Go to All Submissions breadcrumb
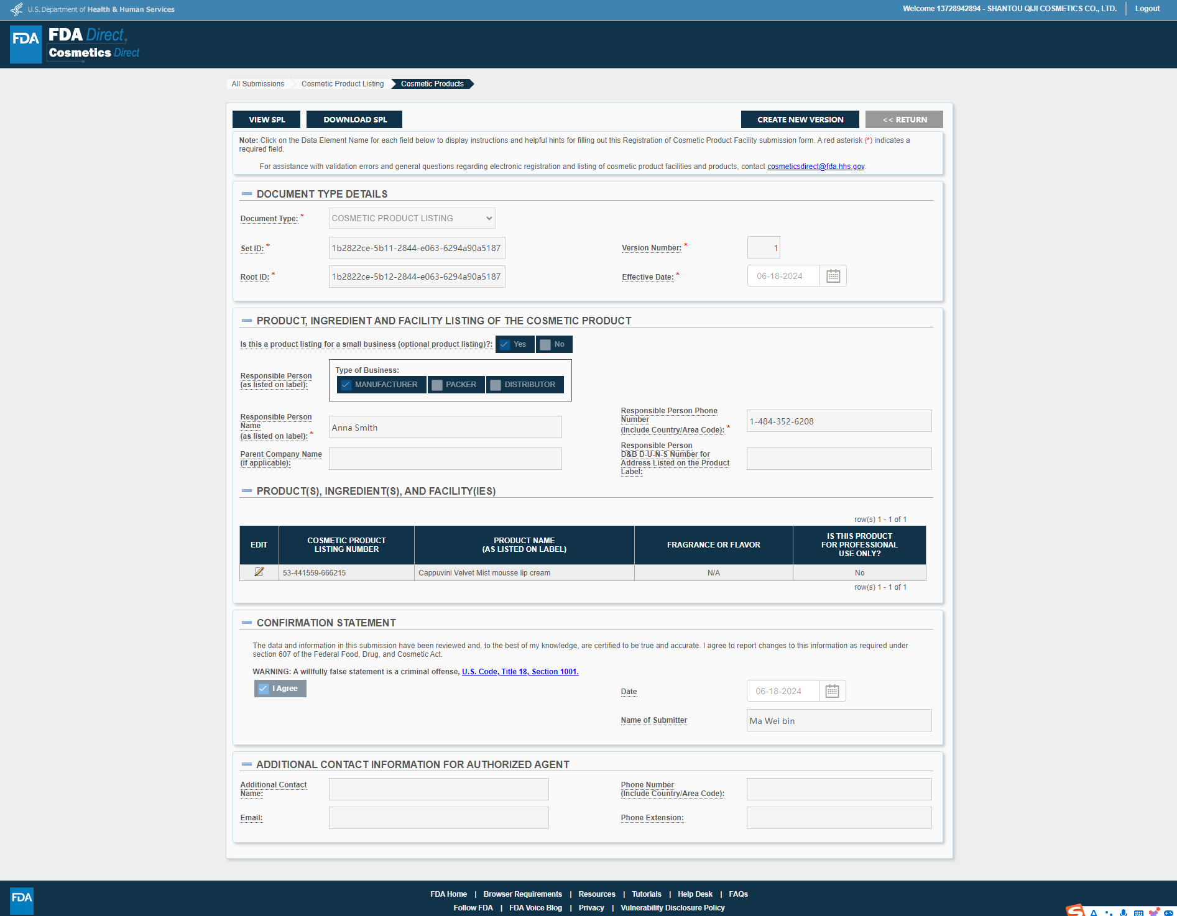Viewport: 1177px width, 916px height. pyautogui.click(x=257, y=84)
